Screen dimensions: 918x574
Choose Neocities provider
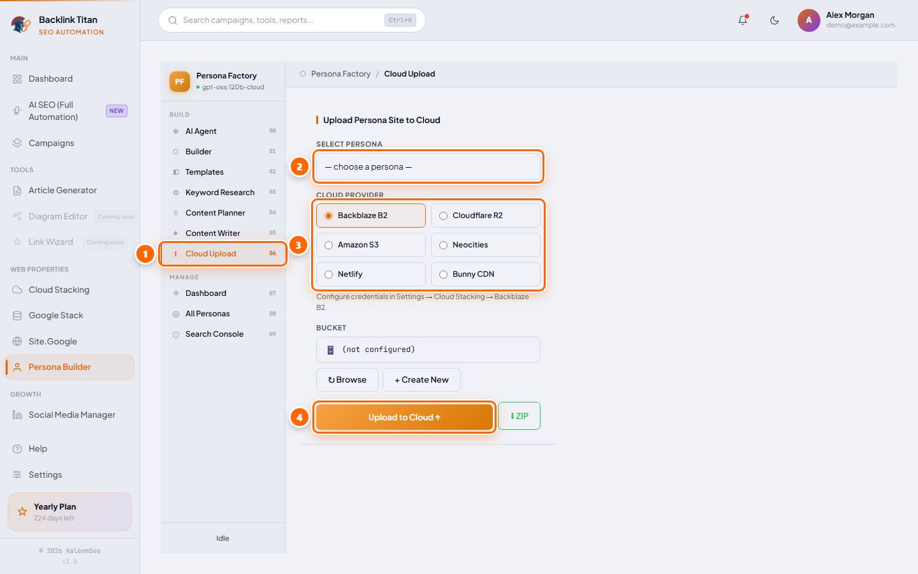(x=486, y=245)
